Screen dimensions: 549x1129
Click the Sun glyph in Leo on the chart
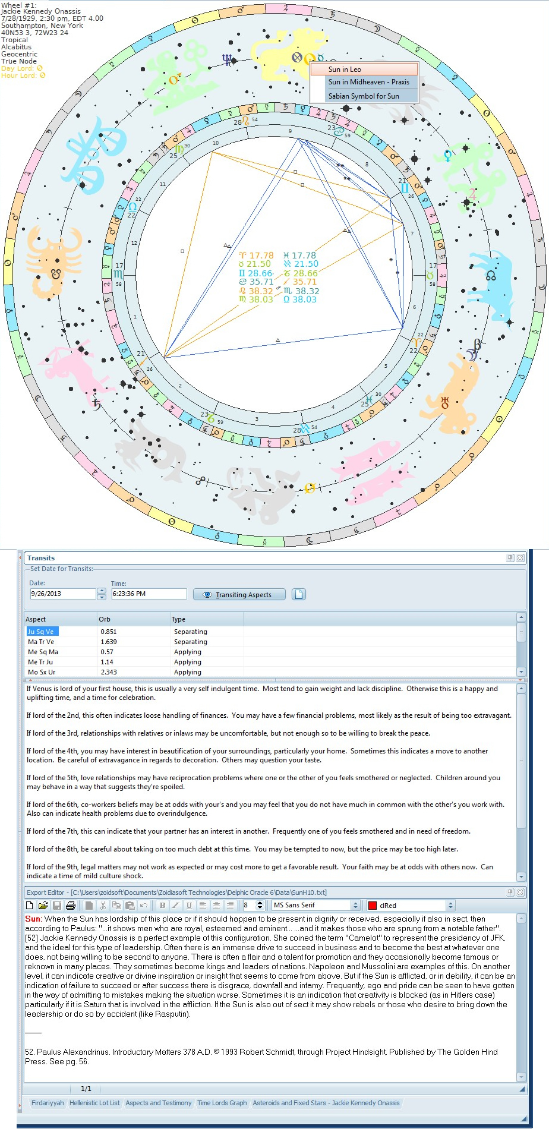coord(308,58)
